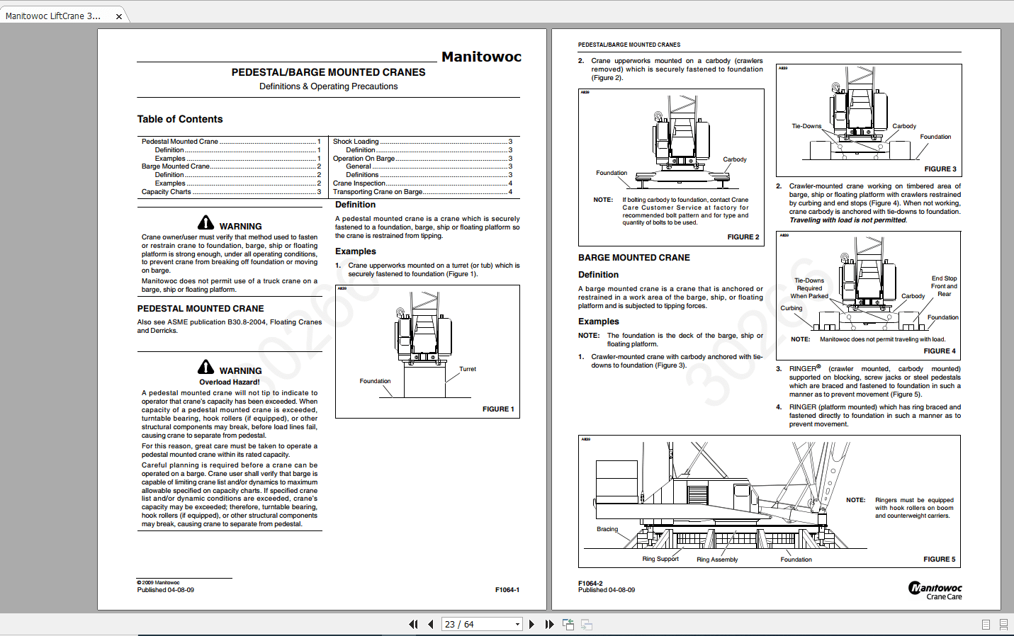
Task: Go to the first page
Action: 414,624
